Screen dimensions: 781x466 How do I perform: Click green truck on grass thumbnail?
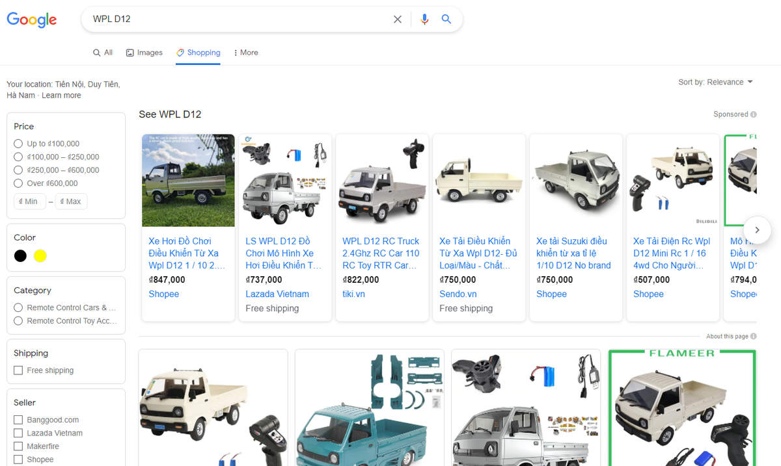[188, 181]
